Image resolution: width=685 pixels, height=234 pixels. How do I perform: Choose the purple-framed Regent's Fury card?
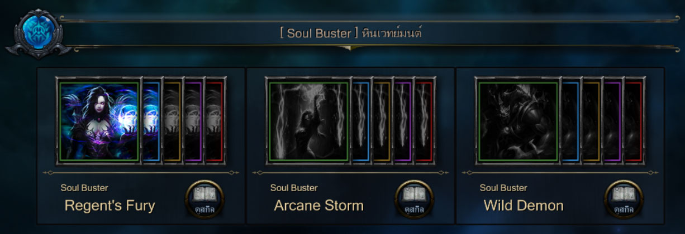coord(194,122)
